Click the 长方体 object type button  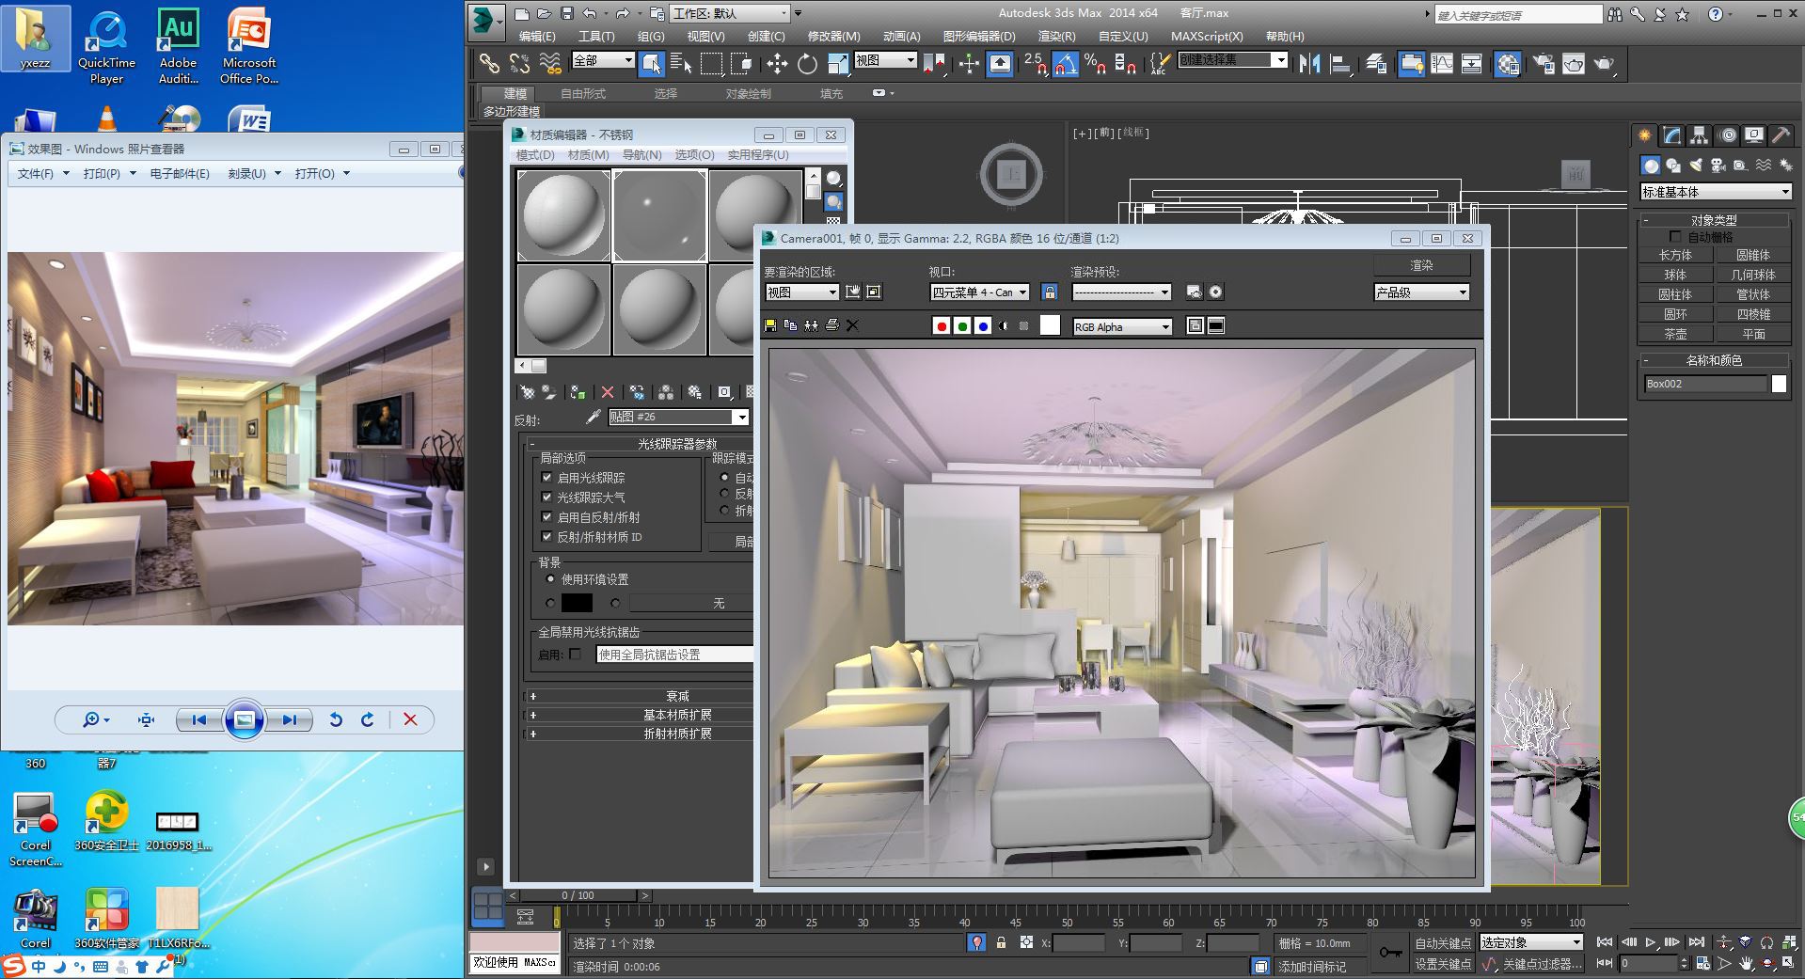pyautogui.click(x=1674, y=255)
